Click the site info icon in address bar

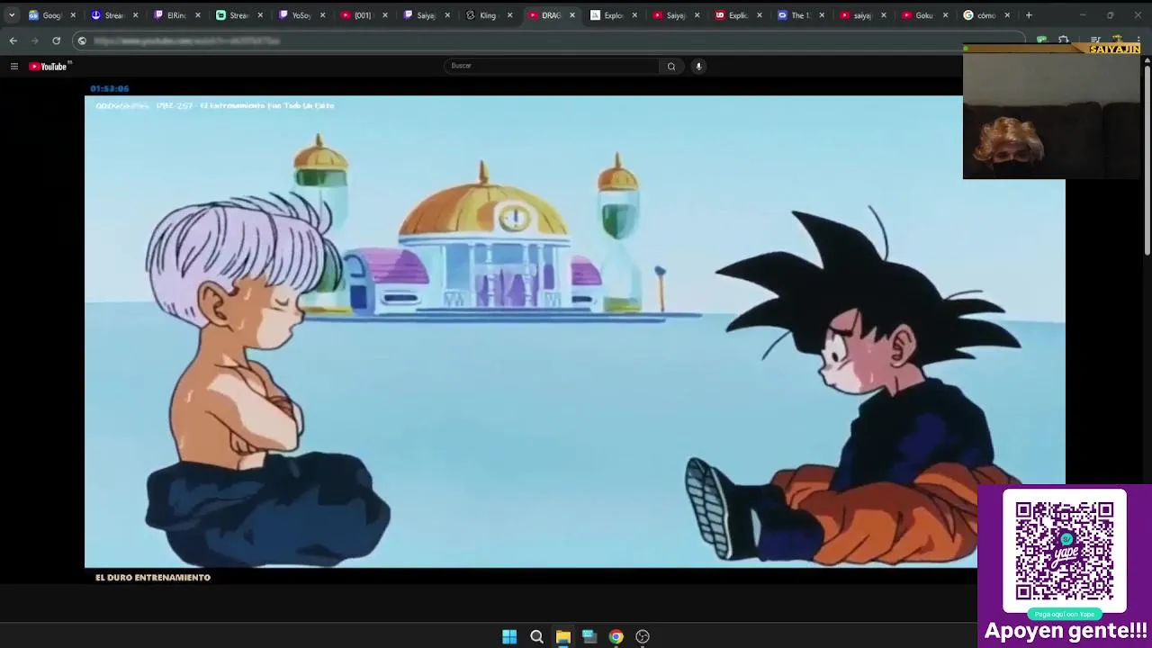pyautogui.click(x=82, y=40)
